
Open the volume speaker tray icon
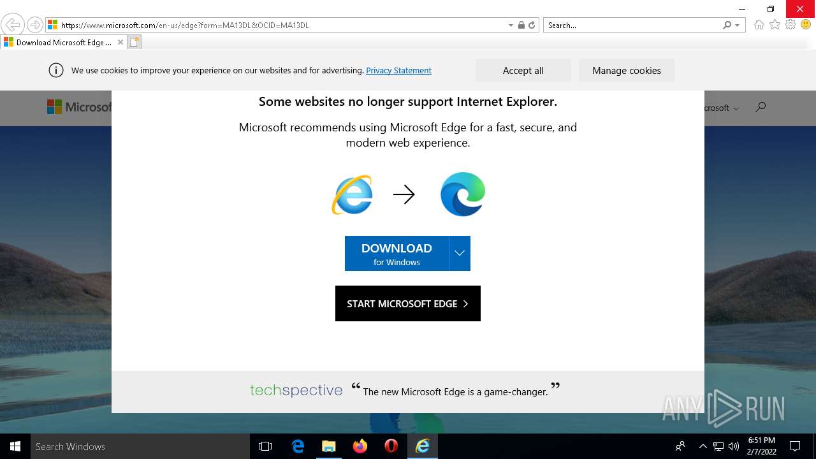pyautogui.click(x=734, y=446)
